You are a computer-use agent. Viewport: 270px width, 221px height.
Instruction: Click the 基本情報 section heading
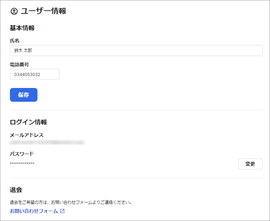point(22,28)
